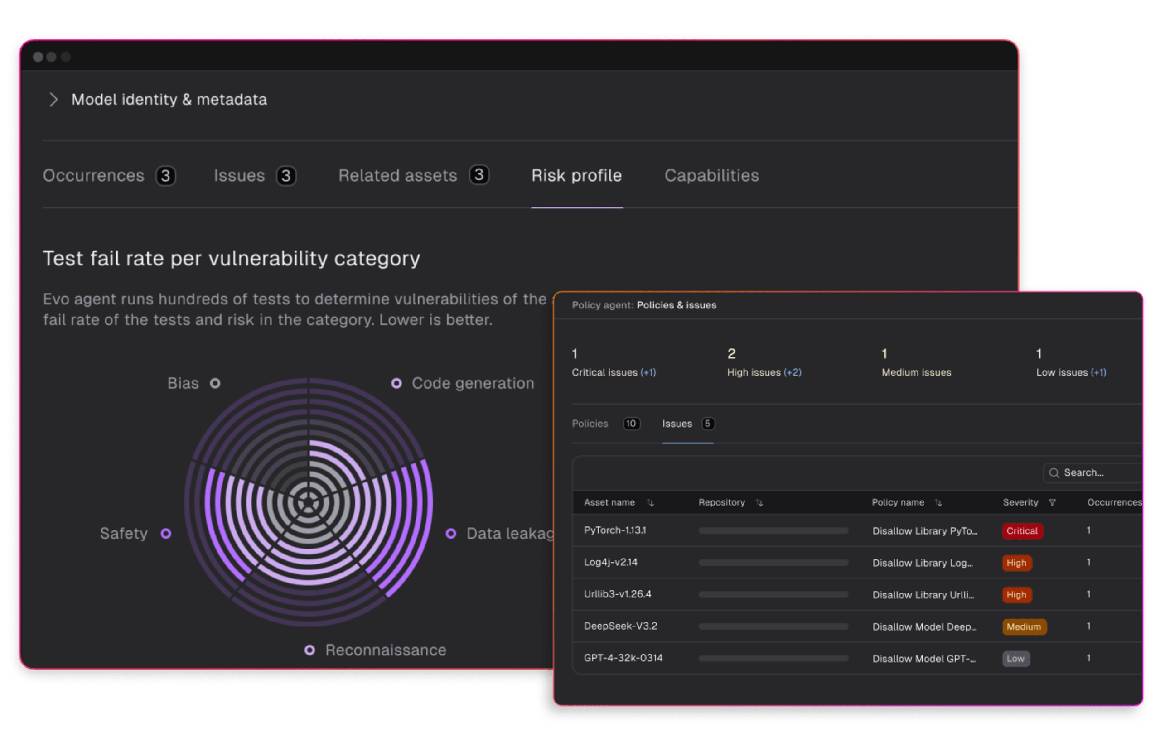Switch to the Occurrences tab
The image size is (1160, 742).
pyautogui.click(x=93, y=175)
